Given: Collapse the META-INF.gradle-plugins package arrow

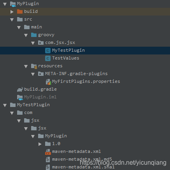Looking at the screenshot, I should pyautogui.click(x=33, y=74).
